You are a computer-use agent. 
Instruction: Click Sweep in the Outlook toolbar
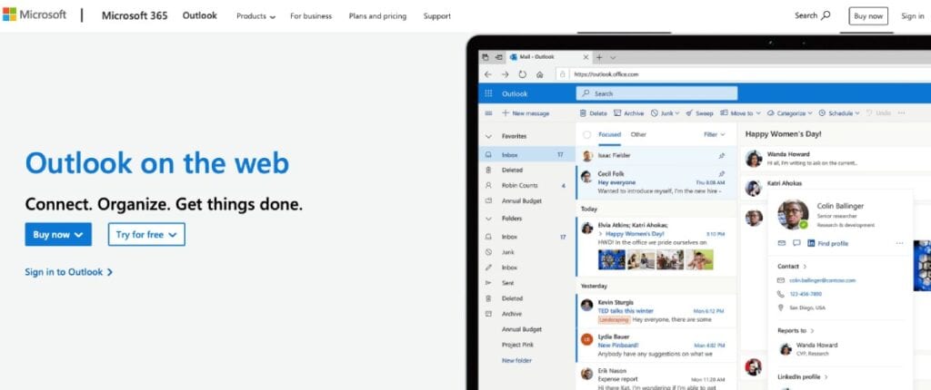(699, 113)
